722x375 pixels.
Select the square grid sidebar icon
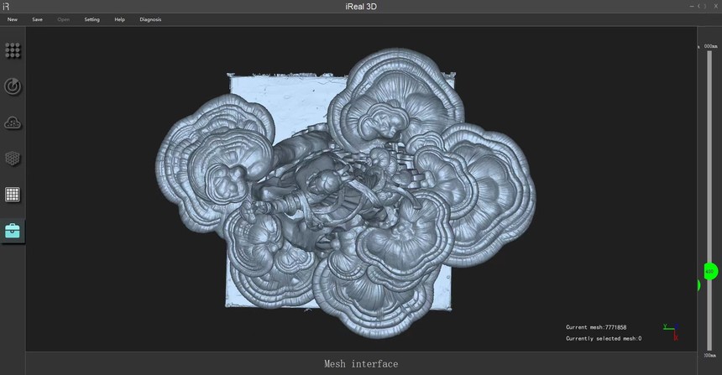pos(13,195)
